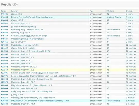Open 'Bundled jQuery UI should have CSS'
The width and height of the screenshot is (139, 106).
coord(27,30)
